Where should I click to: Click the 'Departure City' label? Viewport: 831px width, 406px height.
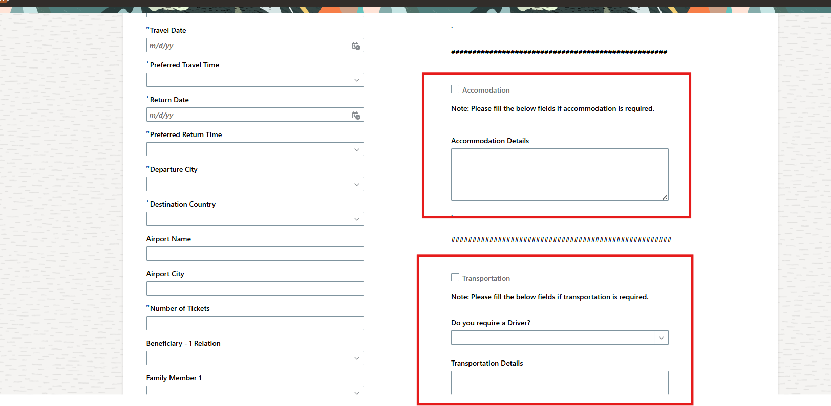[x=174, y=170]
